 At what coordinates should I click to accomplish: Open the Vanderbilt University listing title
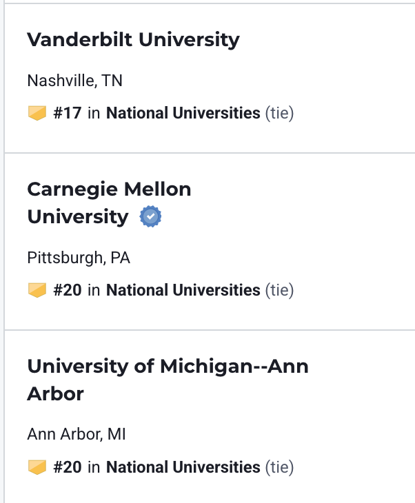(x=133, y=39)
